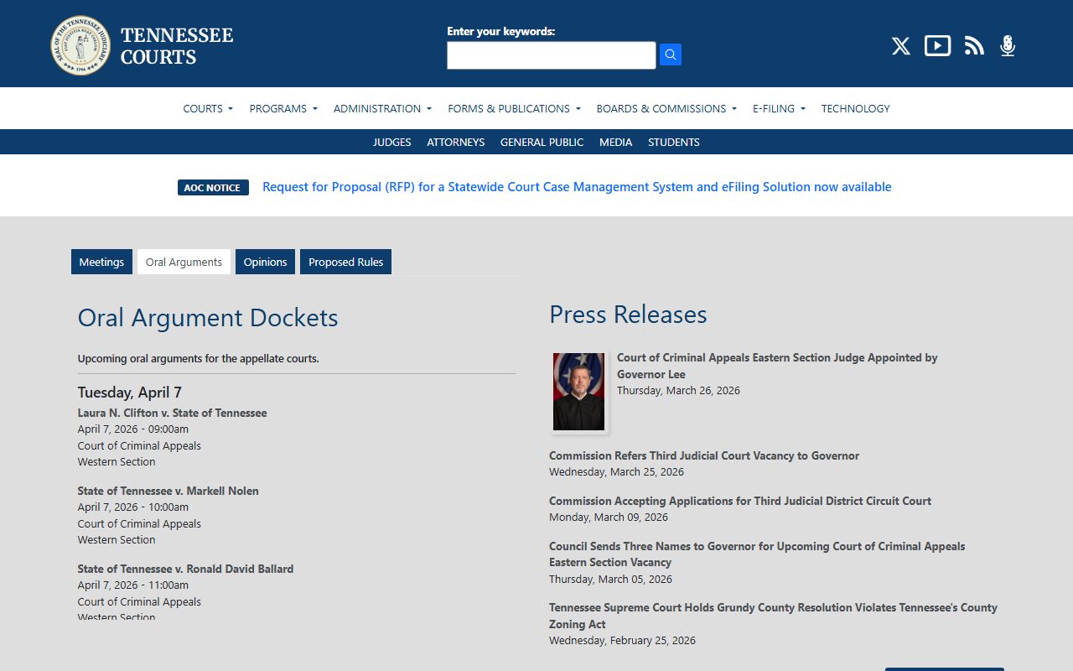Open the Forms & Publications dropdown

pos(514,108)
